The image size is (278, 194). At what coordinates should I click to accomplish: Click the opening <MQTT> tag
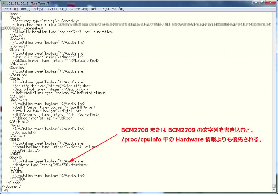[15, 140]
